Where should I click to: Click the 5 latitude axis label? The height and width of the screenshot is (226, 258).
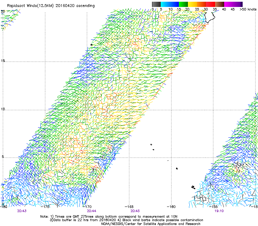3,157
